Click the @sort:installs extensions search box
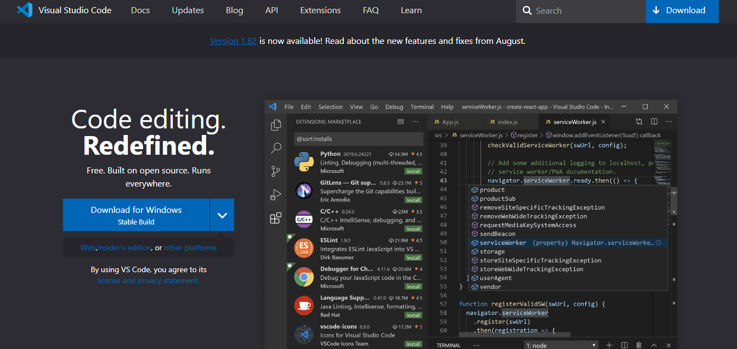Image resolution: width=737 pixels, height=349 pixels. [359, 139]
